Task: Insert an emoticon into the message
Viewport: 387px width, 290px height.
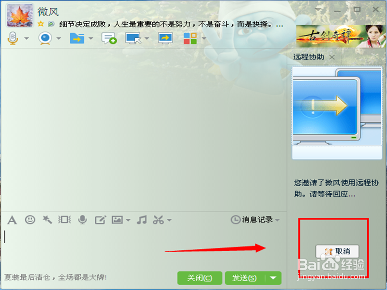Action: [30, 220]
